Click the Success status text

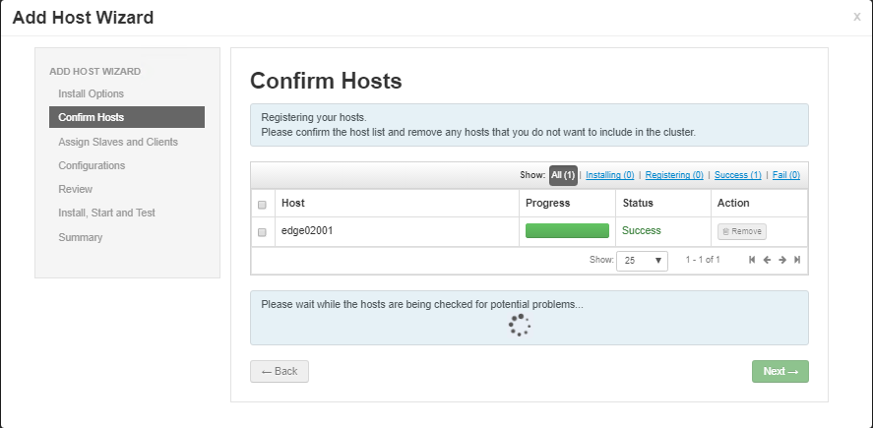641,230
